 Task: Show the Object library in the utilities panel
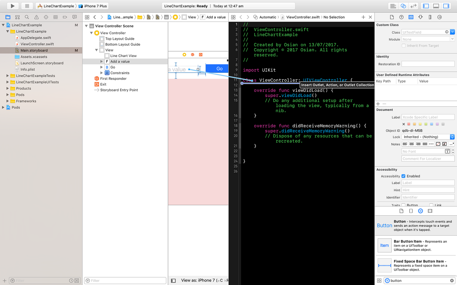click(420, 211)
